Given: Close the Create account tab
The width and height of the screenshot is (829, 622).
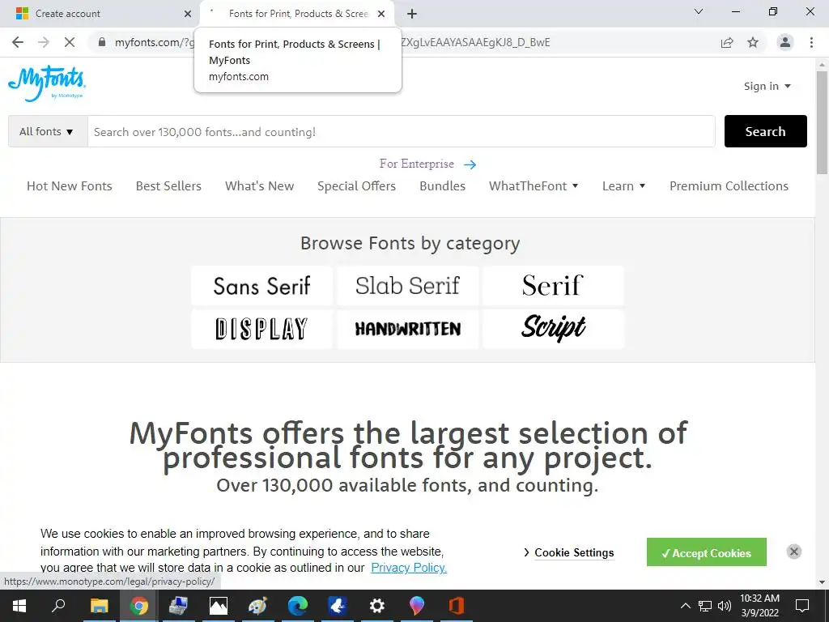Looking at the screenshot, I should point(188,14).
